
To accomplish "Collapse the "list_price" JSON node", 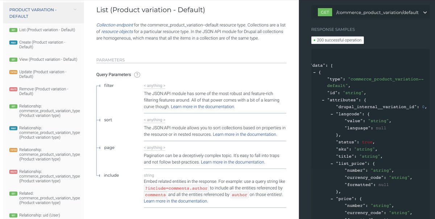I will [x=332, y=163].
